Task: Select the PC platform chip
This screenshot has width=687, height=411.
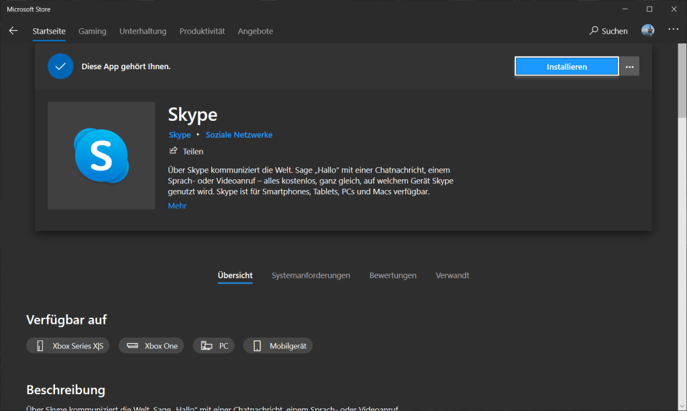Action: tap(215, 346)
